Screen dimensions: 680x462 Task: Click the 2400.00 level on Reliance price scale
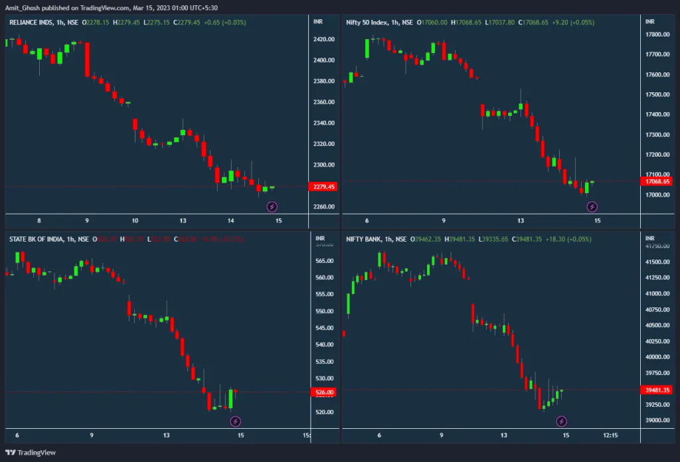click(323, 60)
